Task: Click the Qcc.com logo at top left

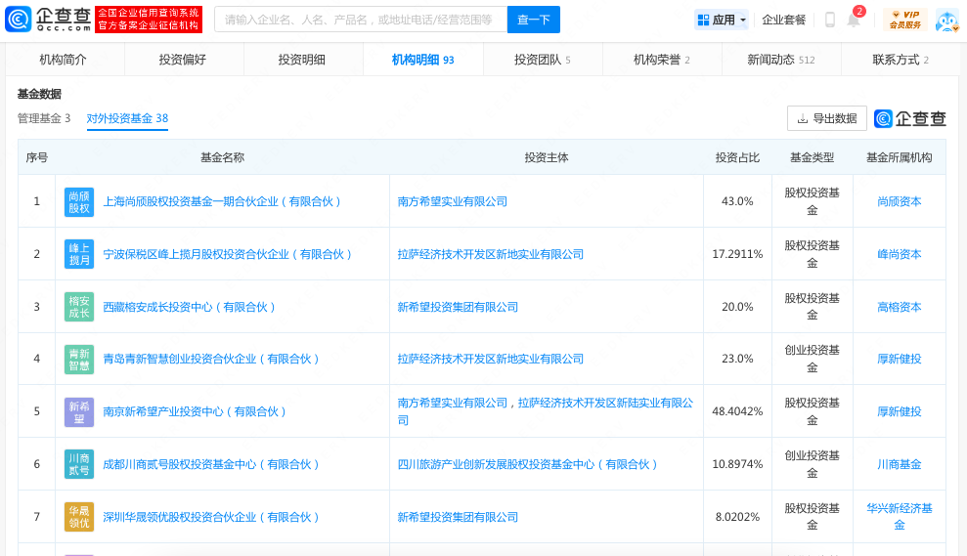Action: tap(49, 20)
